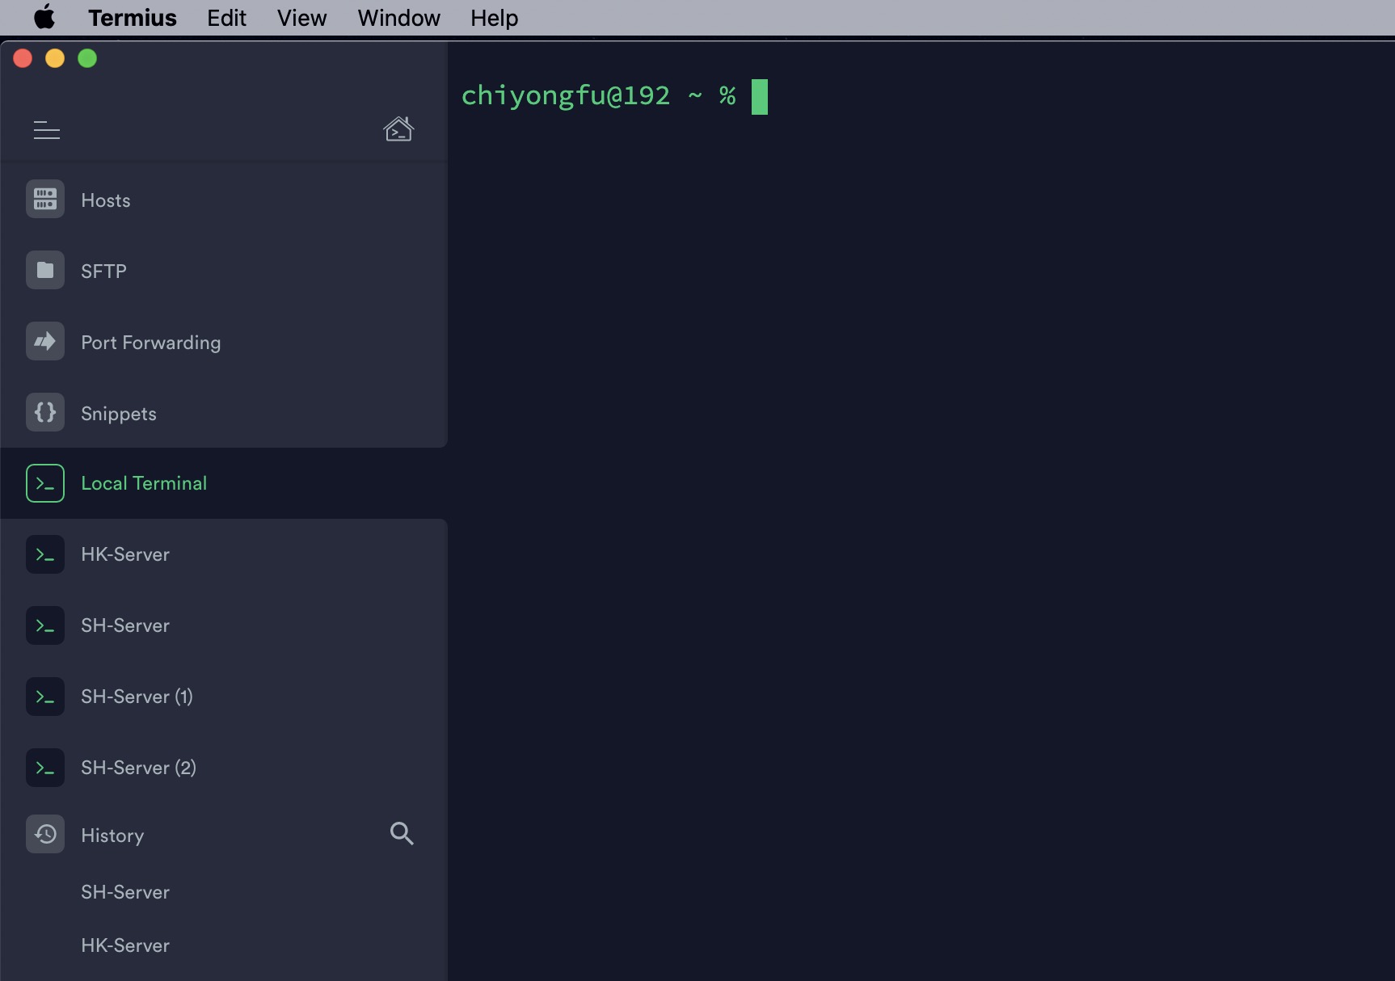Click the History label
This screenshot has height=981, width=1395.
pos(112,836)
